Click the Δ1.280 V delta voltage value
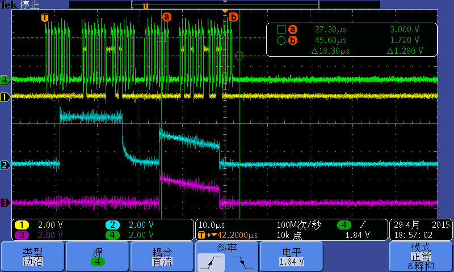The width and height of the screenshot is (454, 272). coord(405,51)
